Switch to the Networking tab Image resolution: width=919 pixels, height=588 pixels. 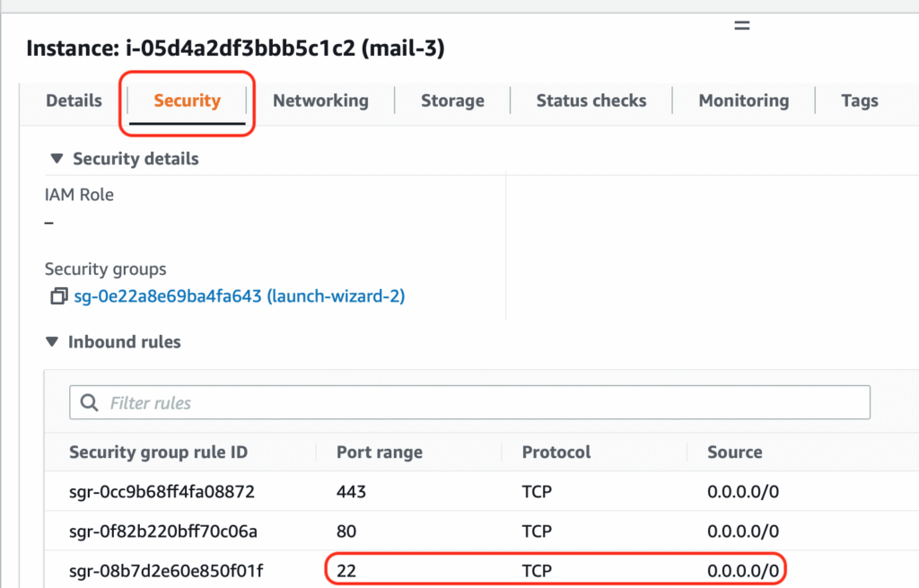320,101
